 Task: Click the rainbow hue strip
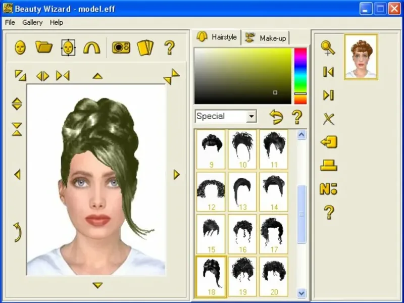300,76
